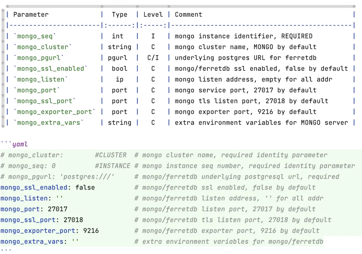
Task: Select the `mongo_ssl_enabled` parameter name
Action: click(51, 68)
